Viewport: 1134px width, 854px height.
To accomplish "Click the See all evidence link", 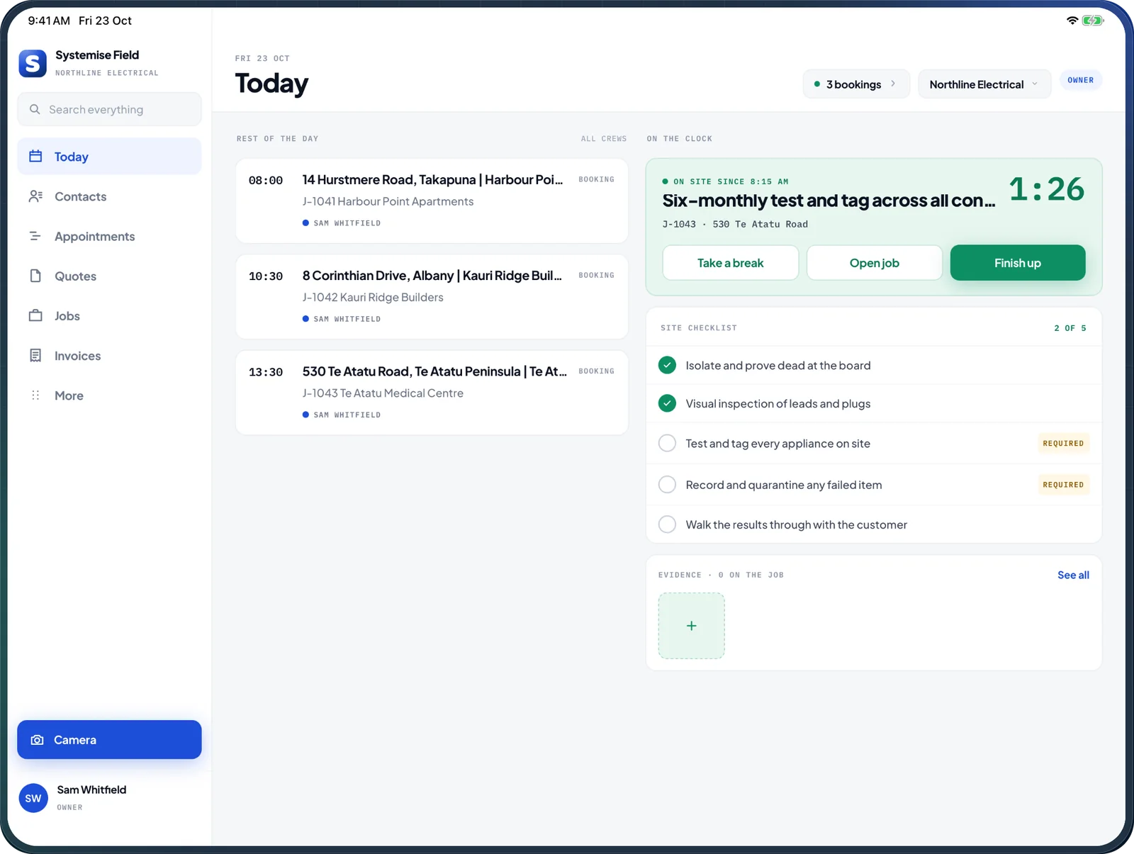I will pos(1073,575).
